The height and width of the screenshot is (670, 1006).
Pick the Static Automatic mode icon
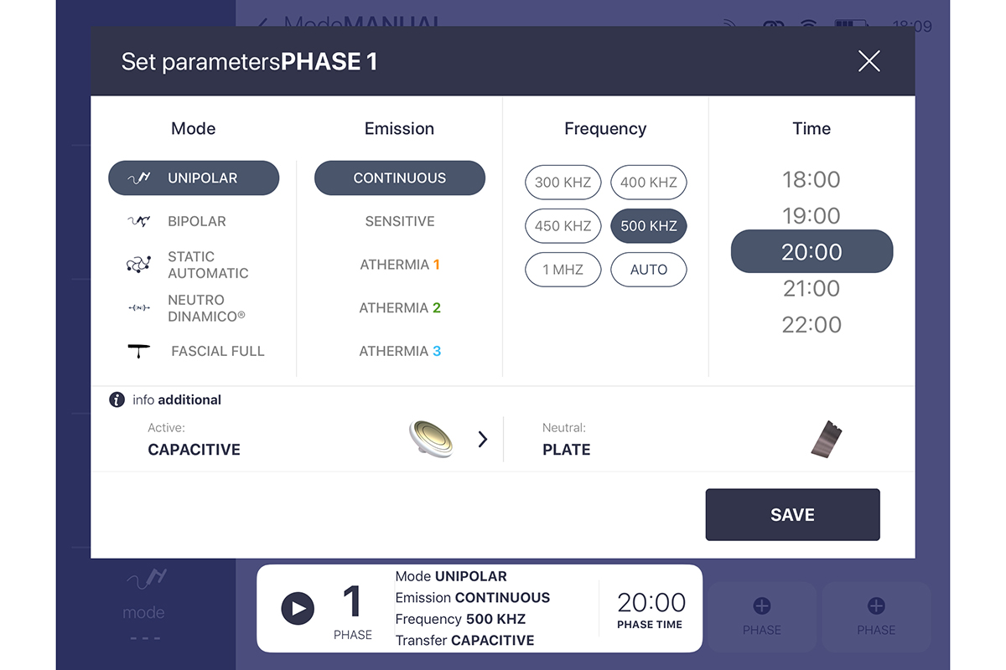[x=138, y=265]
